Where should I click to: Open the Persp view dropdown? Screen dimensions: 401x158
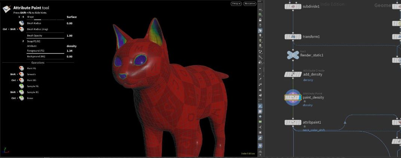(236, 4)
